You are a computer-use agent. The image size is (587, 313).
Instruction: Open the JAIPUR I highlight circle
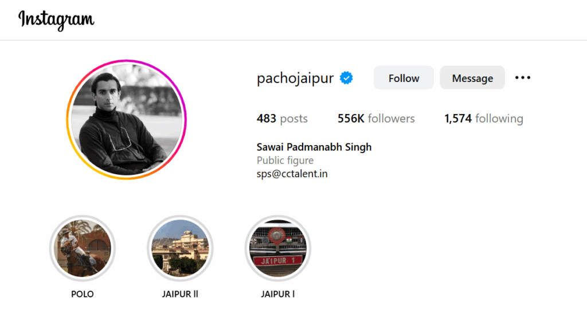[x=278, y=248]
